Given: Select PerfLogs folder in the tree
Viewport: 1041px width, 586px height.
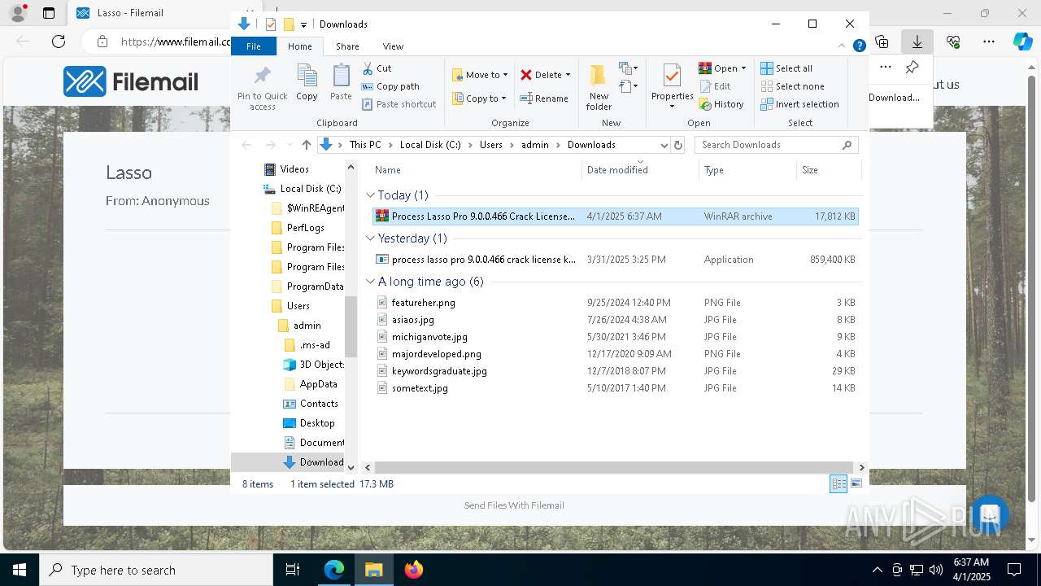Looking at the screenshot, I should pos(298,228).
